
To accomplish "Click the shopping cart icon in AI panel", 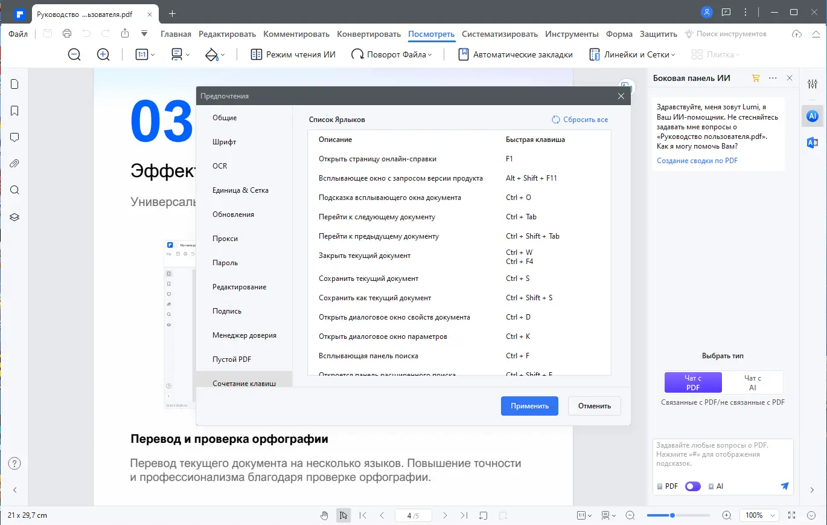I will click(755, 78).
